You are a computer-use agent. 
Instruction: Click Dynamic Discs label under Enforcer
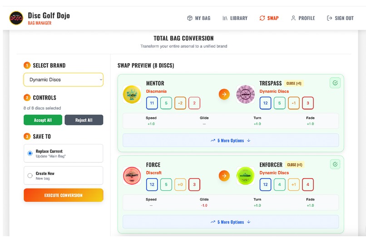pyautogui.click(x=274, y=173)
